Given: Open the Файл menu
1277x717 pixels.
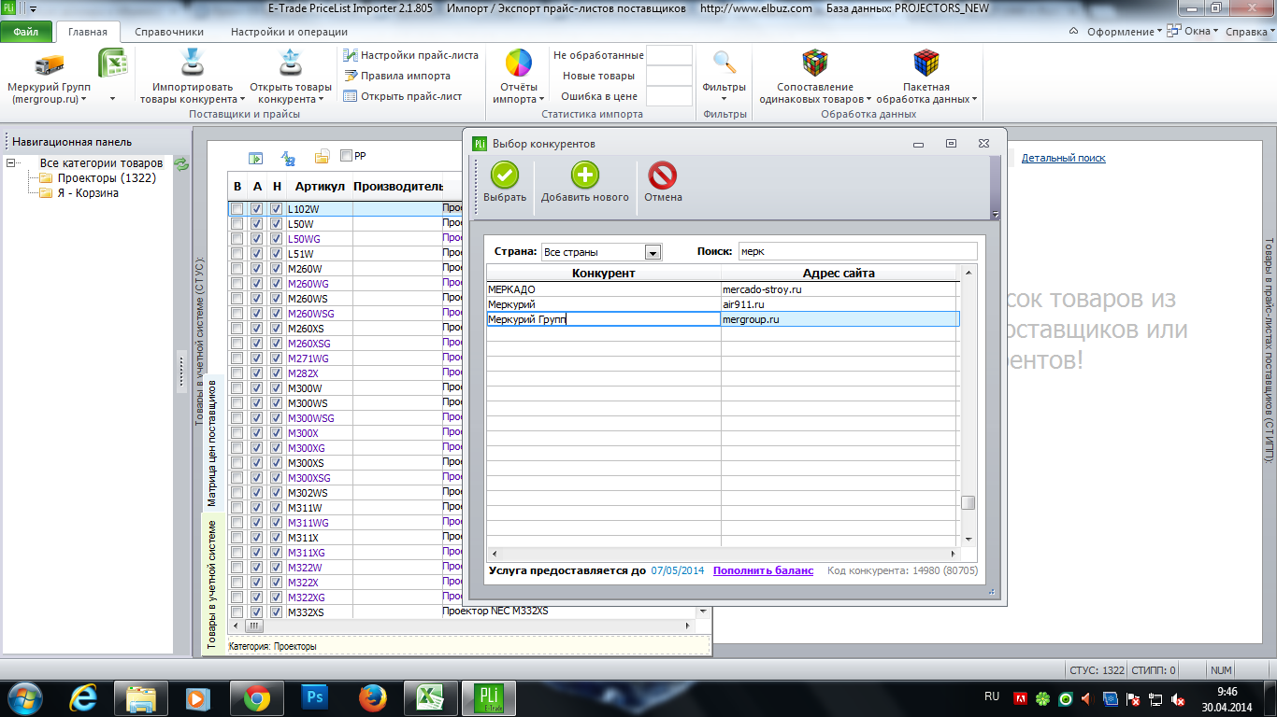Looking at the screenshot, I should coord(26,32).
